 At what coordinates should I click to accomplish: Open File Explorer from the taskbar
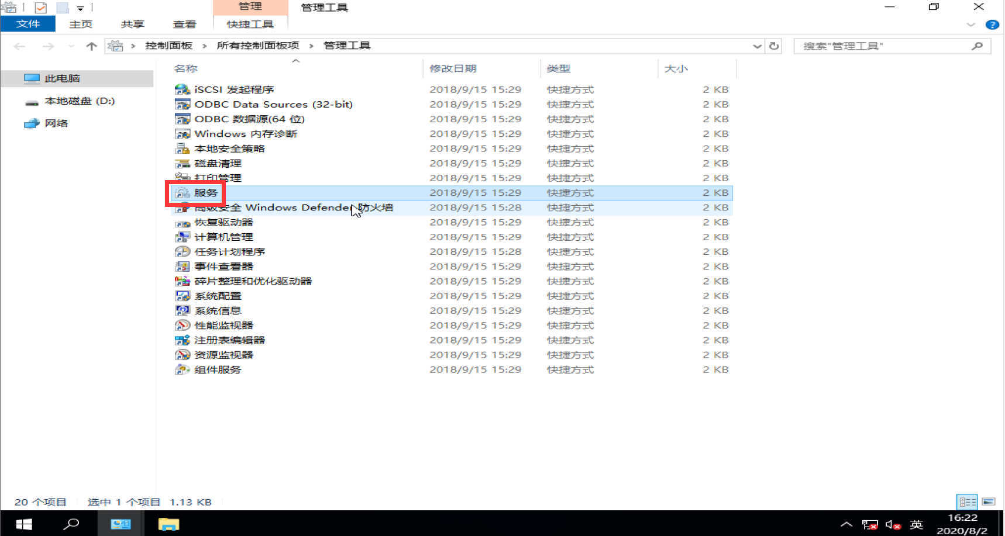pyautogui.click(x=168, y=524)
